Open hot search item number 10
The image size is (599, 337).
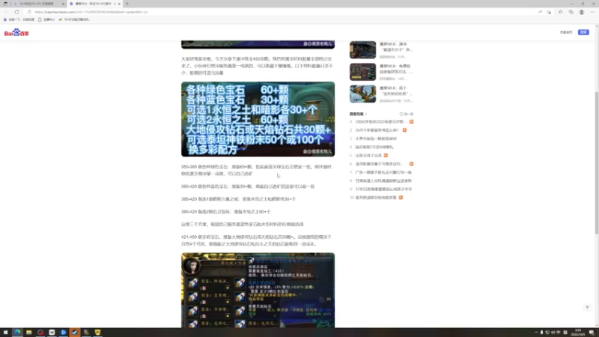point(376,198)
